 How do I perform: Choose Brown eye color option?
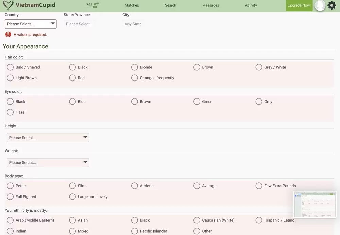click(x=135, y=102)
